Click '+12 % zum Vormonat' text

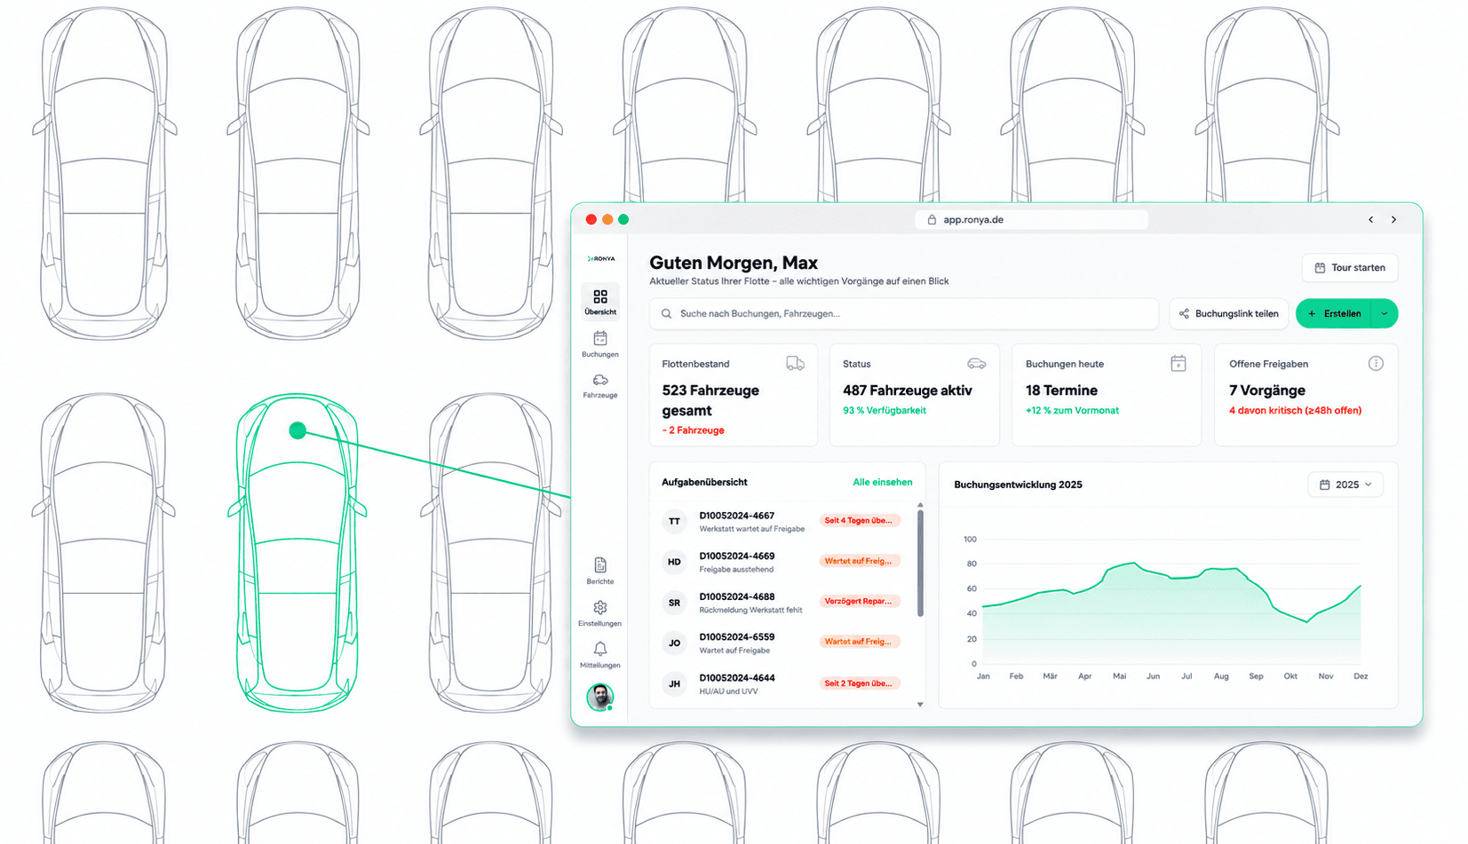point(1072,411)
